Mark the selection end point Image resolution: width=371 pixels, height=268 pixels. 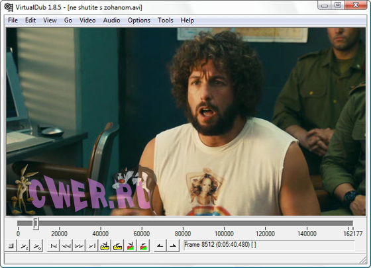coord(173,246)
